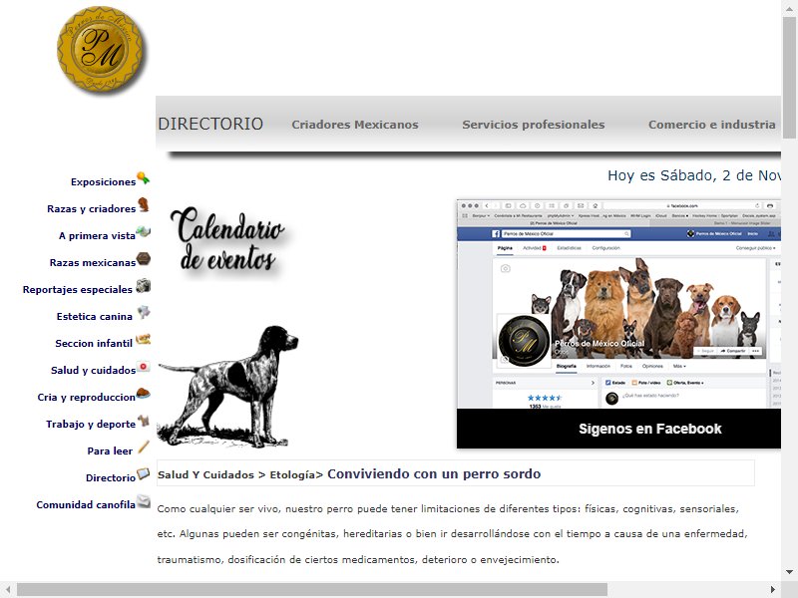
Task: Click the camera icon beside Reportajes especiales
Action: coord(144,286)
